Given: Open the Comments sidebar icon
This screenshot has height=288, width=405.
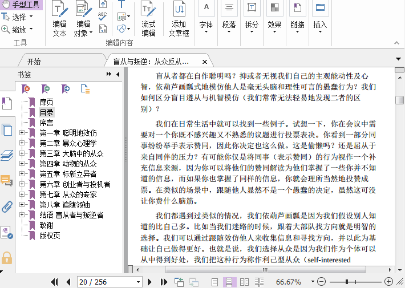Looking at the screenshot, I should click(7, 181).
